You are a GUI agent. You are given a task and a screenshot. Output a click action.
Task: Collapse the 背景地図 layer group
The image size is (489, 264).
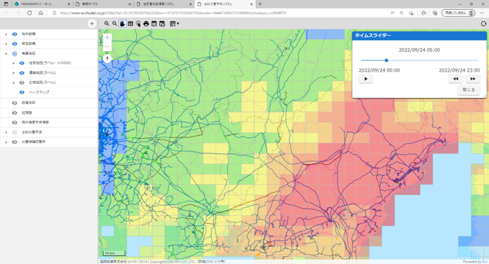(x=6, y=54)
